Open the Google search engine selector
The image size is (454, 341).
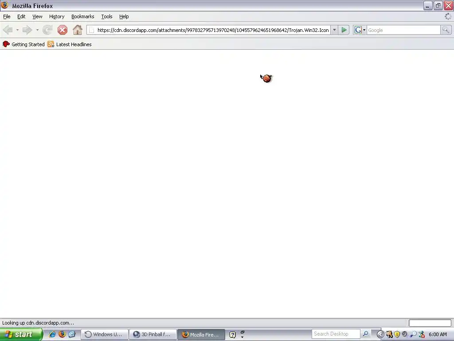(360, 30)
